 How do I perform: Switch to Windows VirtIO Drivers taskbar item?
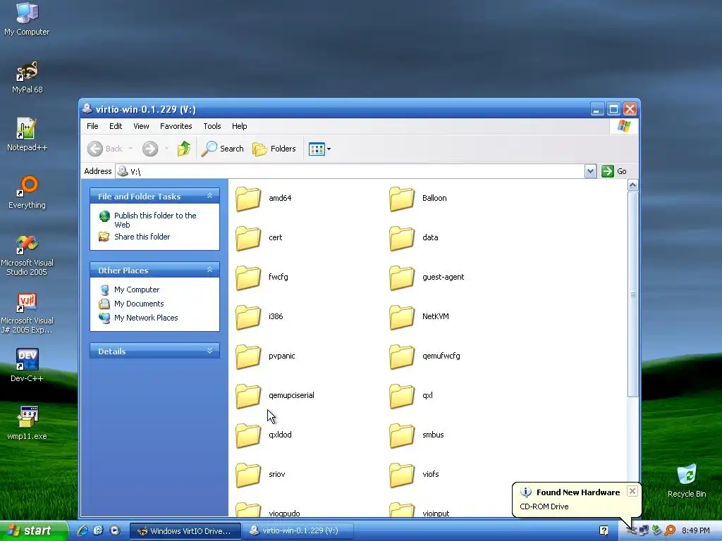pos(185,531)
